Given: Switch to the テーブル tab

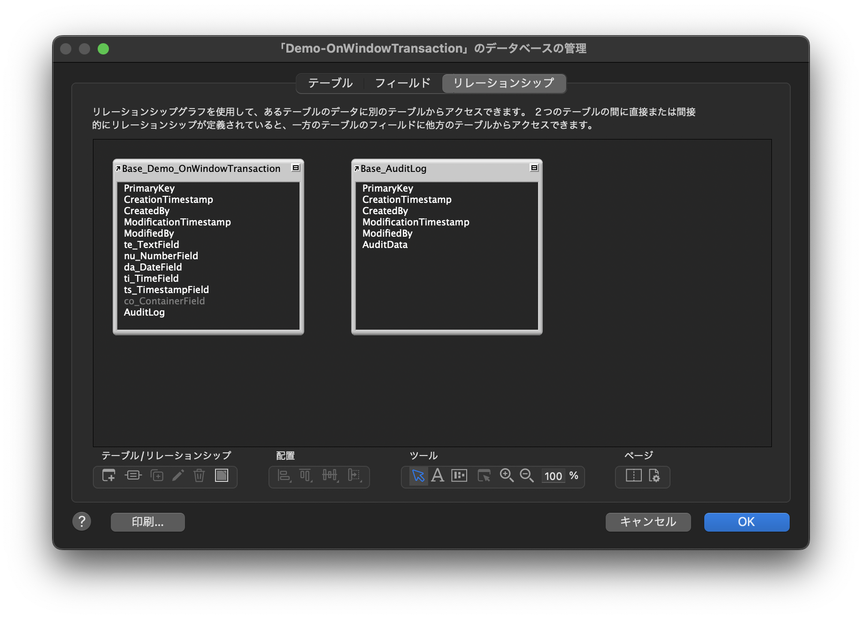Looking at the screenshot, I should pos(330,83).
